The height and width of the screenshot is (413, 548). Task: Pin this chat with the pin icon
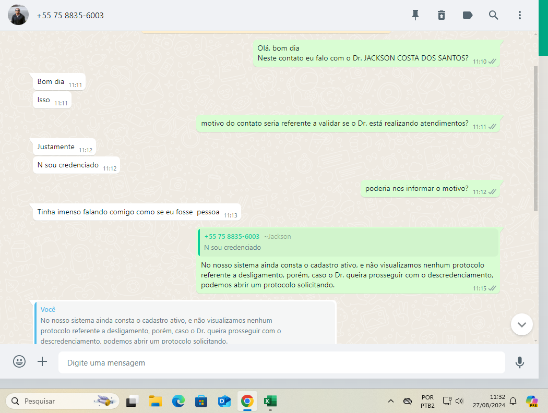[415, 15]
